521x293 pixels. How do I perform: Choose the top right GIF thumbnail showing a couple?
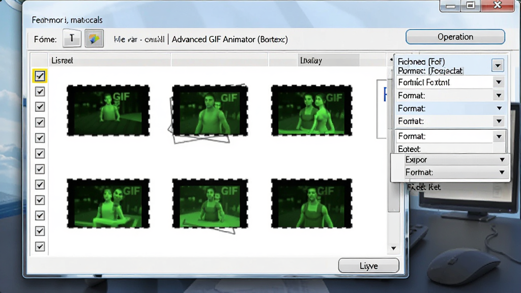(x=311, y=110)
